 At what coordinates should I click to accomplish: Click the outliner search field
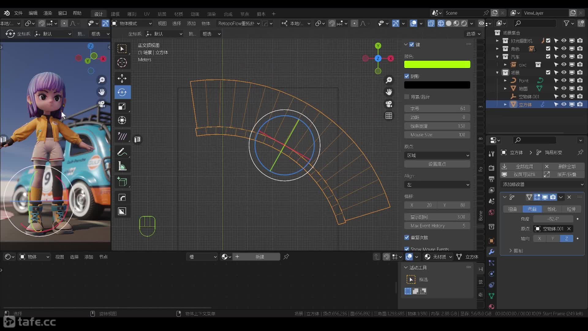click(x=534, y=23)
